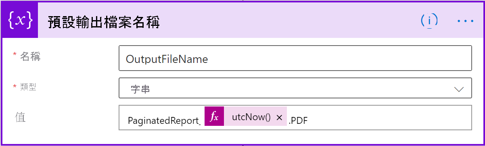Collapse the card via empty header bar area
The width and height of the screenshot is (485, 146).
pos(291,20)
